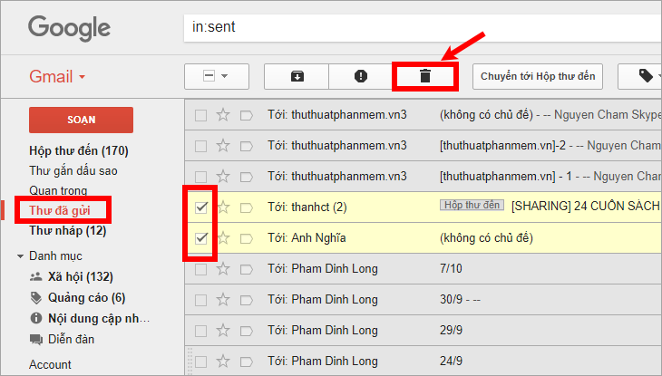Viewport: 662px width, 376px height.
Task: Star the Pham Dinh Long 30/9 email
Action: point(223,300)
